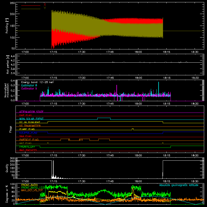This screenshot has height=207, width=207.
Task: Click the cyan Collimator 8 legend entry
Action: point(29,85)
